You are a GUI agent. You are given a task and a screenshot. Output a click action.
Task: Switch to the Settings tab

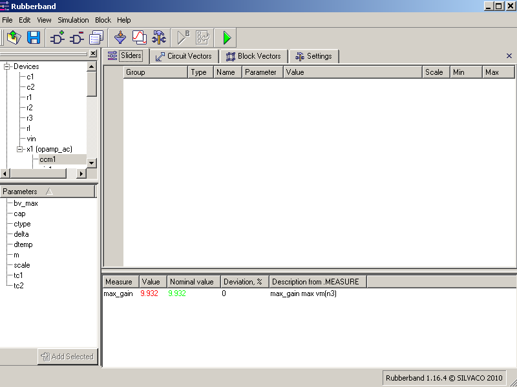pyautogui.click(x=314, y=56)
